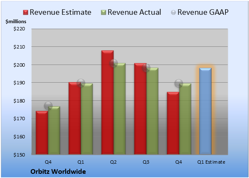This screenshot has width=249, height=178.
Task: Click the 'Q1' quarter label
Action: point(80,162)
